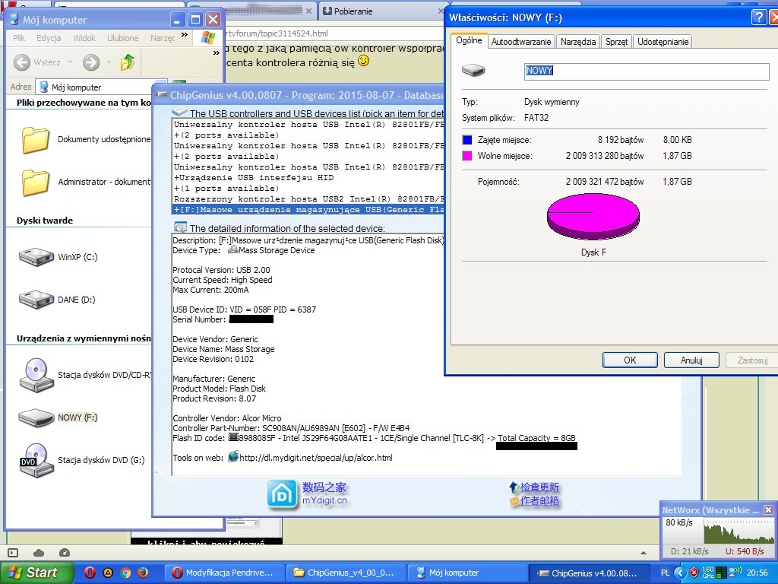This screenshot has width=778, height=584.
Task: Open the mydigit alcor tools web link
Action: pos(315,458)
